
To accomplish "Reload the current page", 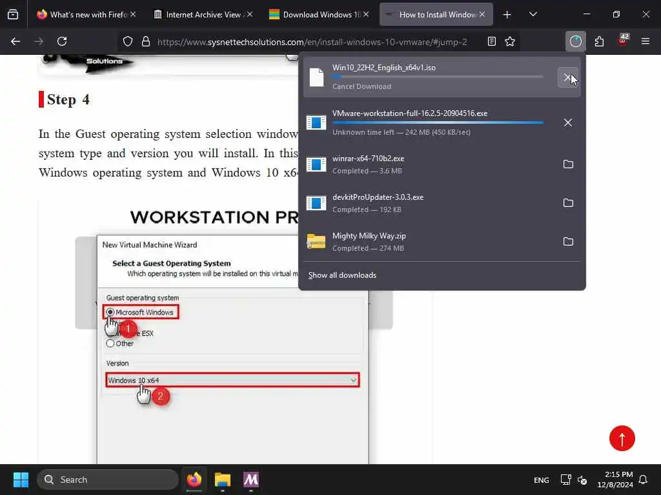I will tap(62, 41).
